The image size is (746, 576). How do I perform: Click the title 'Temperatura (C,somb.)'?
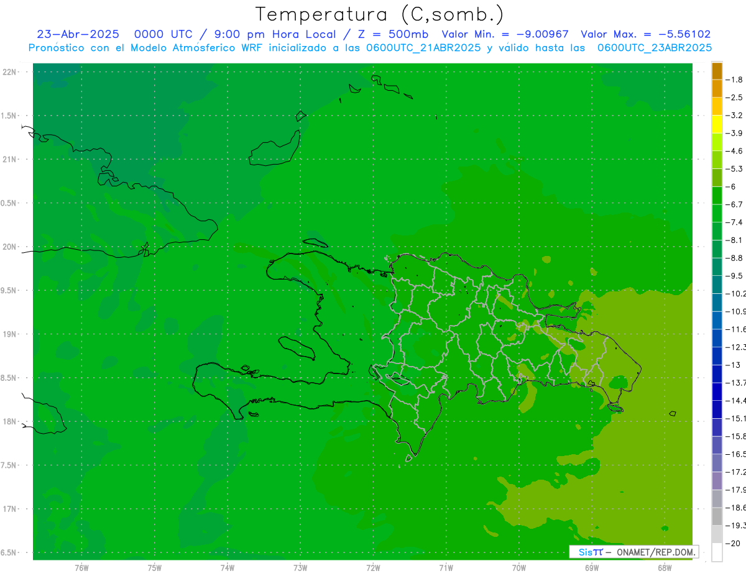point(379,14)
